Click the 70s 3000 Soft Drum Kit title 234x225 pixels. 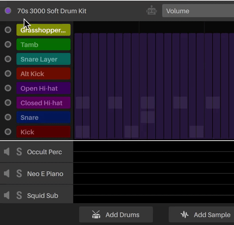tap(52, 11)
